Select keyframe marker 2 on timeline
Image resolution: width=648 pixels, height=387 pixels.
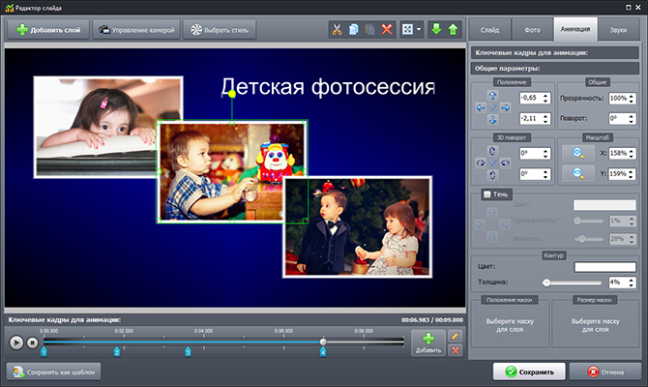116,351
